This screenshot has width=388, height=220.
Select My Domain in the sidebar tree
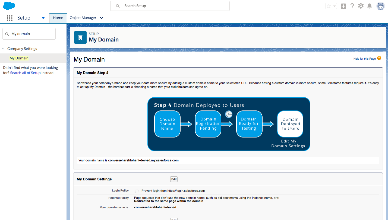click(19, 58)
